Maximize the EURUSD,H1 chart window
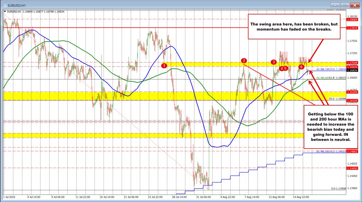This screenshot has height=202, width=362. tap(345, 5)
